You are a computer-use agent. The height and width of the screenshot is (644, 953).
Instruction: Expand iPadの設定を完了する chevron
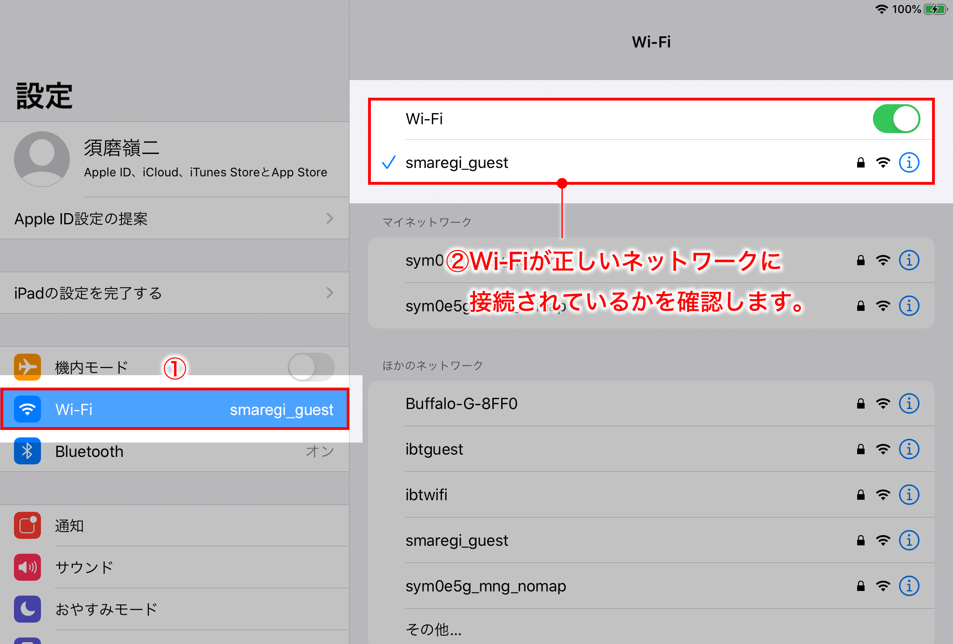pos(330,293)
